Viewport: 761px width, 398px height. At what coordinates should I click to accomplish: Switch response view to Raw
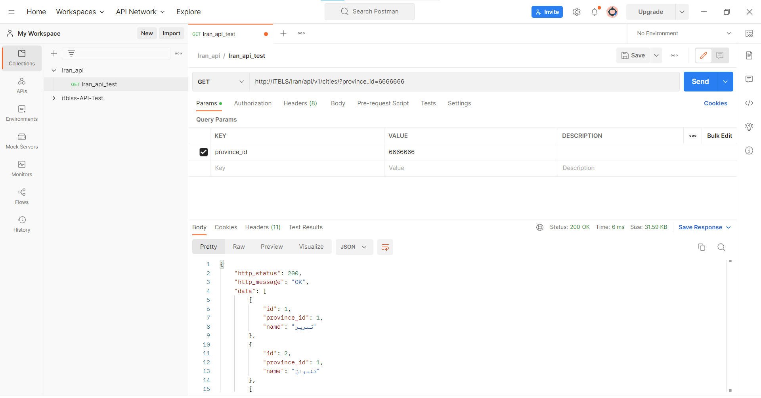(x=239, y=247)
